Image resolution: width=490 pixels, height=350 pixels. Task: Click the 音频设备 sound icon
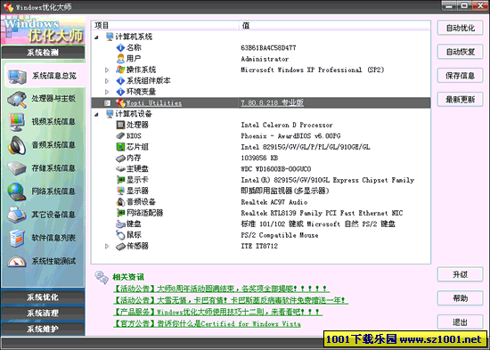pos(120,202)
